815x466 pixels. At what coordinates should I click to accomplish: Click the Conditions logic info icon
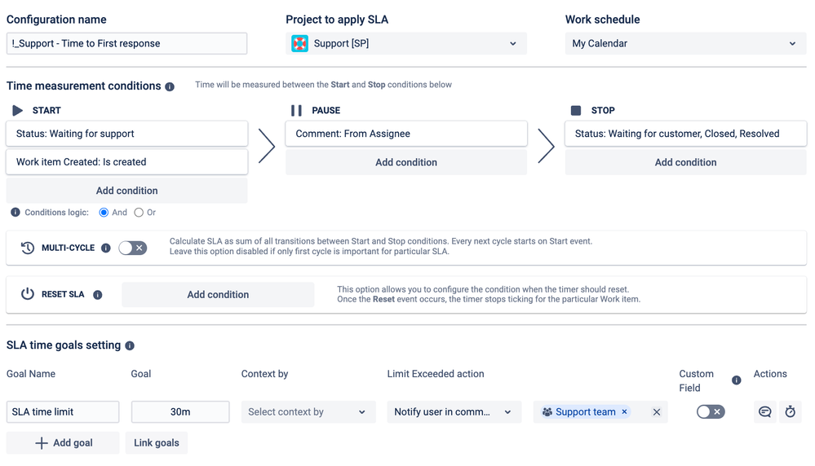(x=16, y=213)
